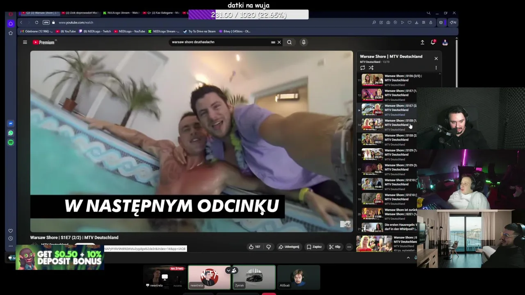Open more actions under the video
Viewport: 525px width, 295px height.
point(349,247)
